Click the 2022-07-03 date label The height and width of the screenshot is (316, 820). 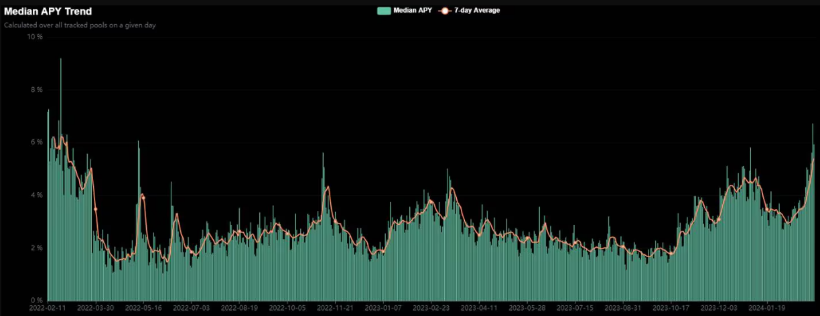pyautogui.click(x=192, y=309)
